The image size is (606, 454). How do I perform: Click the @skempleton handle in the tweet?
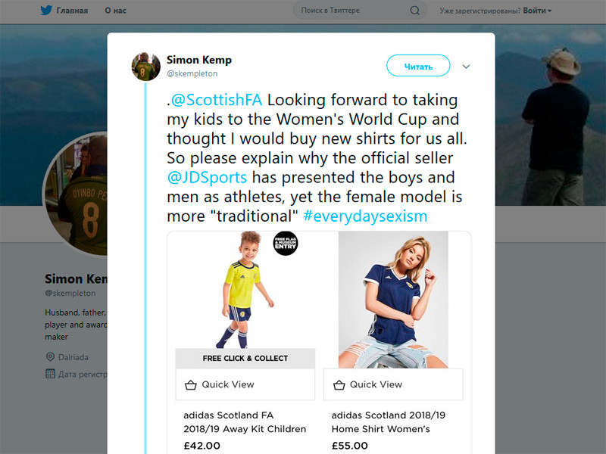pyautogui.click(x=192, y=73)
